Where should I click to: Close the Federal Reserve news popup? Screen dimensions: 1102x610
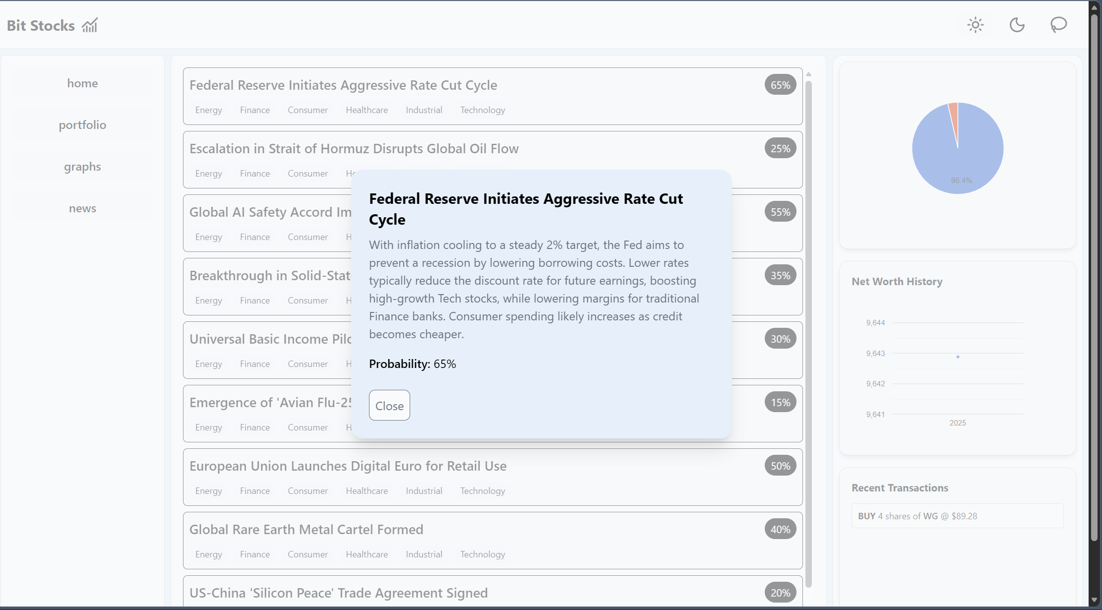tap(389, 405)
